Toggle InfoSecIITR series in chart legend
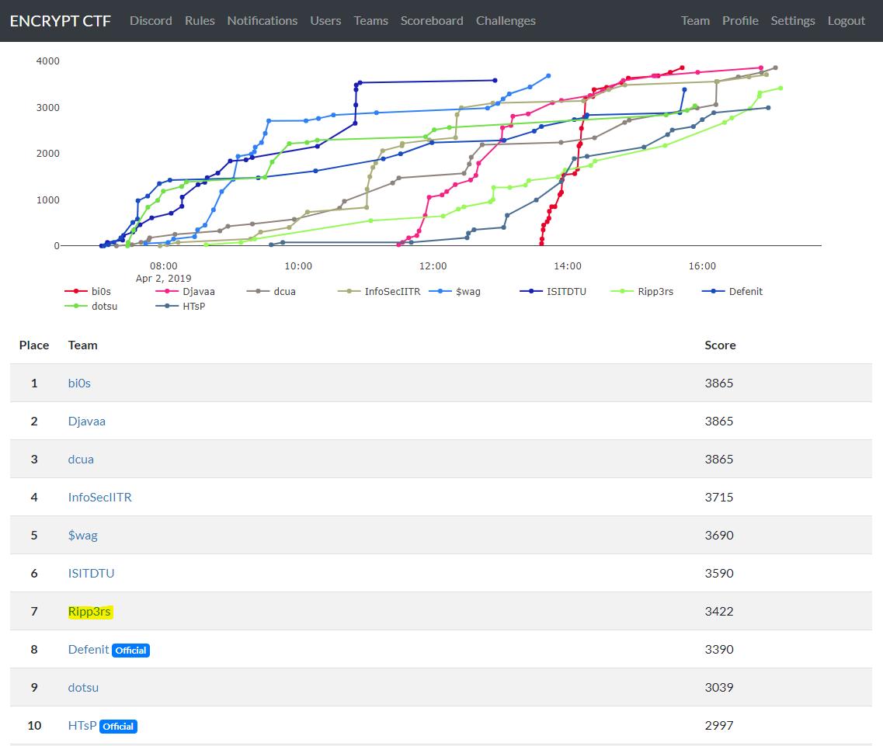The width and height of the screenshot is (883, 746). pyautogui.click(x=380, y=291)
